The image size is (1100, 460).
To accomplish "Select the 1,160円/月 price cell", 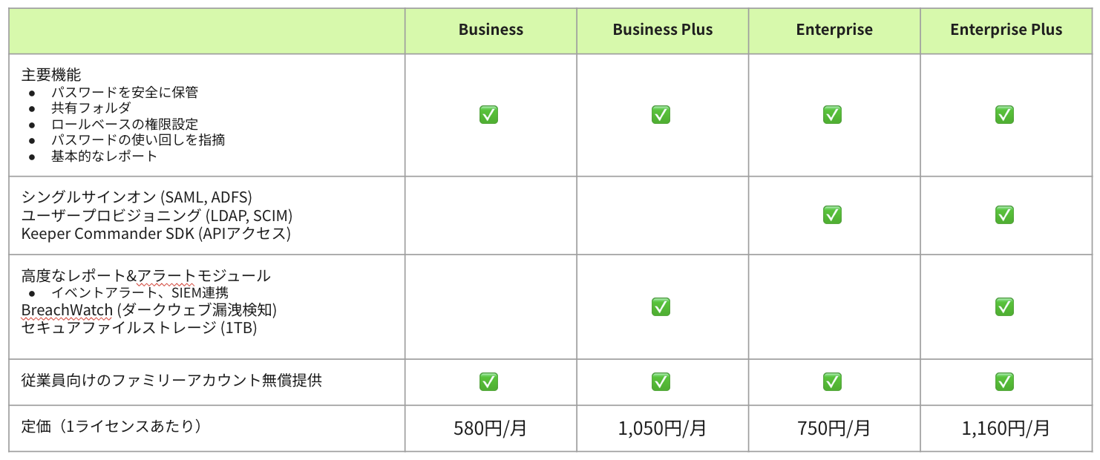I will pyautogui.click(x=1006, y=428).
